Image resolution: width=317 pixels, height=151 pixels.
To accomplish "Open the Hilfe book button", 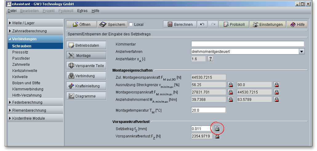I will point(297,25).
